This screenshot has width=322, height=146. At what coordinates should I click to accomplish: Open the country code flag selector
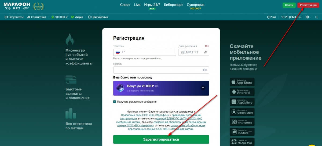pyautogui.click(x=118, y=52)
